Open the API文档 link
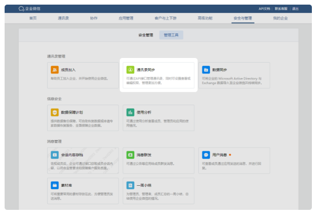317x215 pixels. click(264, 9)
